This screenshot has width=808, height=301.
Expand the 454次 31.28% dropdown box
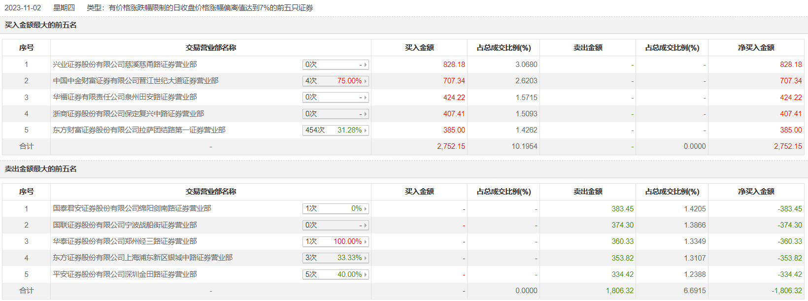[336, 130]
